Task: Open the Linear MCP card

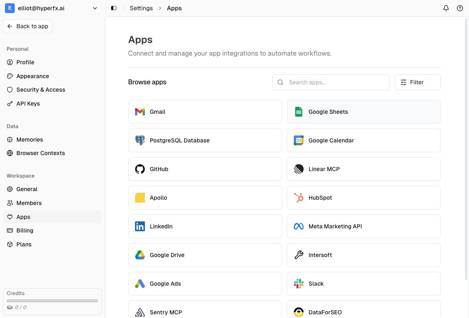Action: click(364, 169)
